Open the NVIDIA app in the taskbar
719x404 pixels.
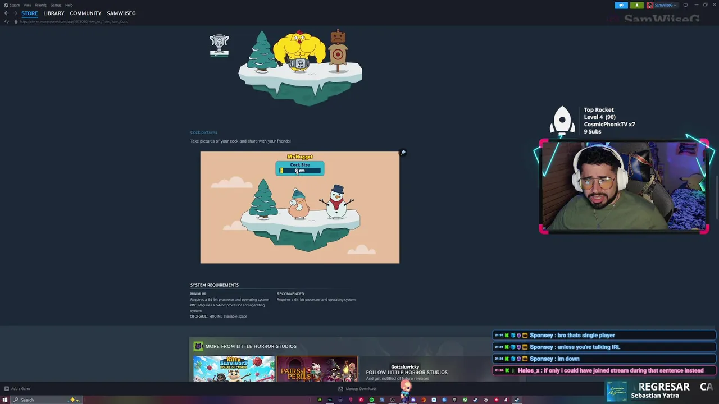coord(320,400)
